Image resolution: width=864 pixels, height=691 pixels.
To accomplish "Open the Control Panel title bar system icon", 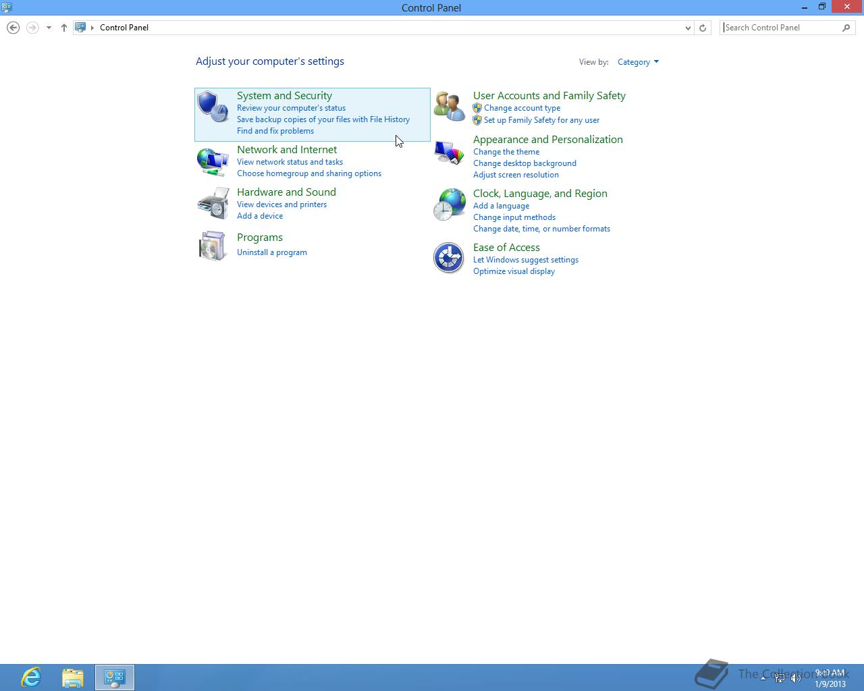I will point(7,7).
